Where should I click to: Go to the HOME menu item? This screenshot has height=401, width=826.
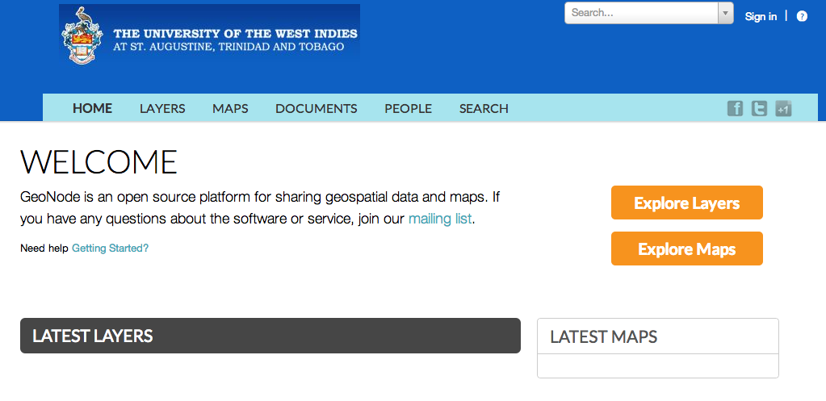tap(92, 108)
